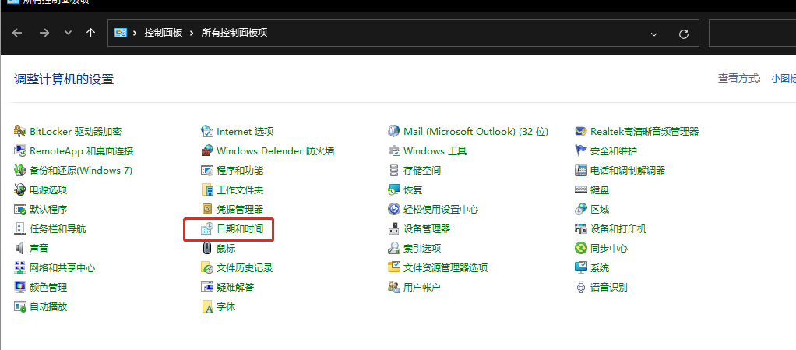Screen dimensions: 796x350
Task: Open Windows Defender 防火墙 icon
Action: pyautogui.click(x=207, y=151)
